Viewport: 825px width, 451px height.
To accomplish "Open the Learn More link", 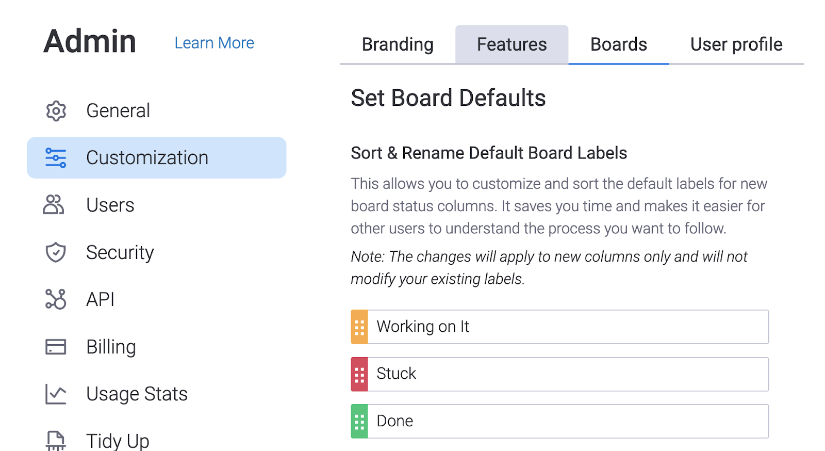I will pos(214,43).
